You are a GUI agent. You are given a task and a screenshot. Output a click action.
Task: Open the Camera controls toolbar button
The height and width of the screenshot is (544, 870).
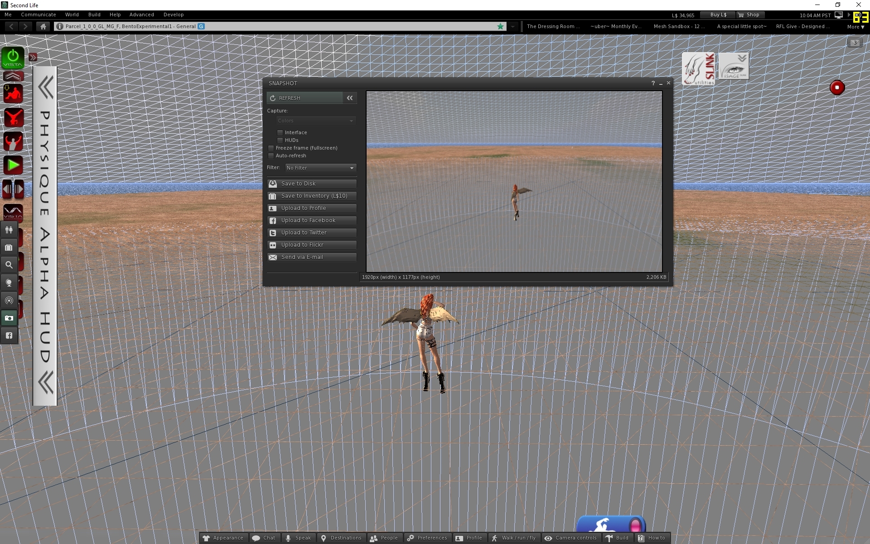pos(570,538)
